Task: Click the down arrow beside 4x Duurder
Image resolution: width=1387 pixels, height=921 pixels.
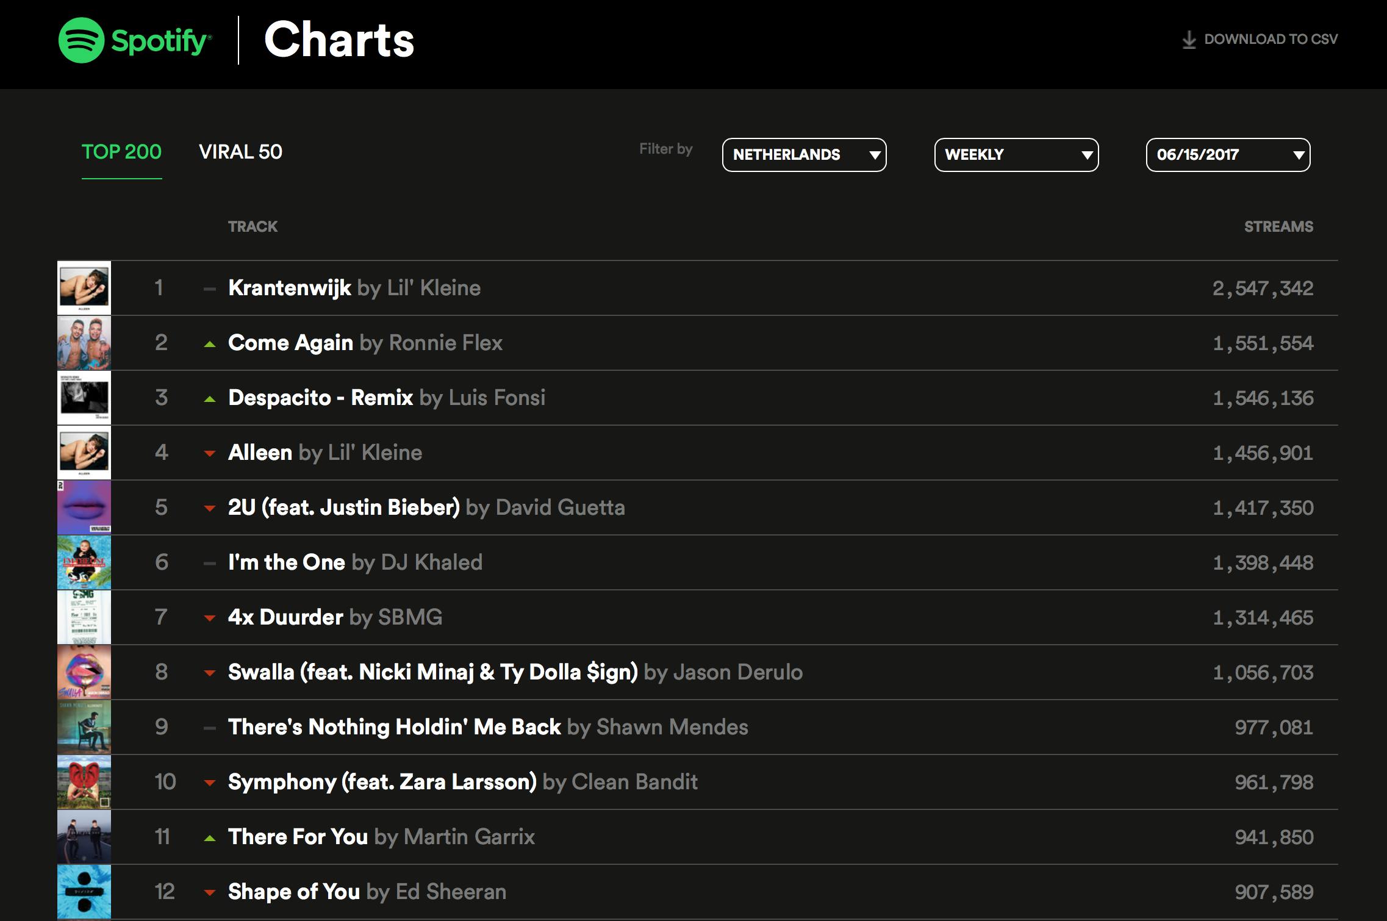Action: point(210,618)
